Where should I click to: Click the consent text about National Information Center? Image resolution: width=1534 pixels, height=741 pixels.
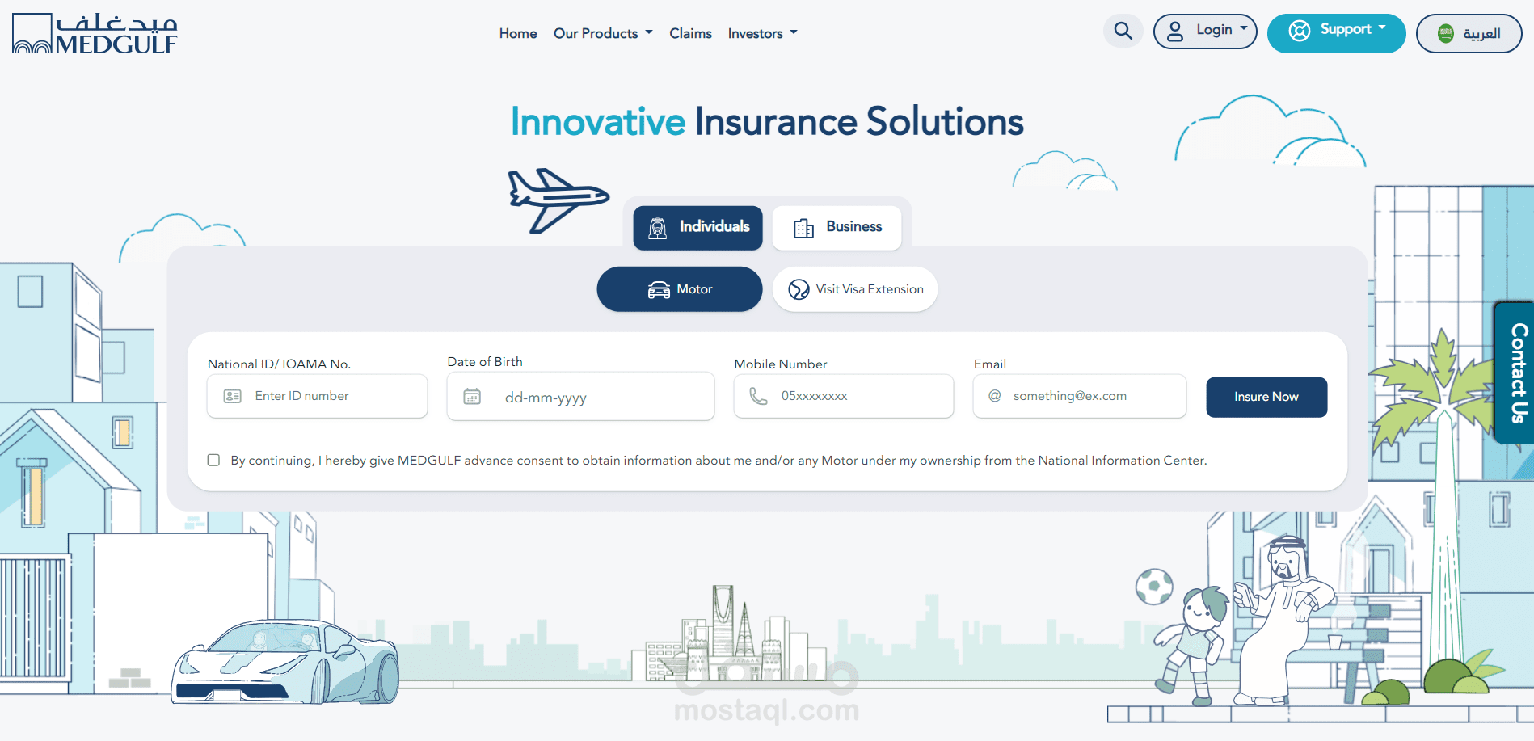[x=719, y=461]
